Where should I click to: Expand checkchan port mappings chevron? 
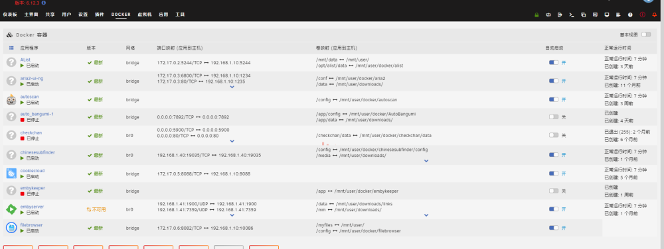[232, 141]
